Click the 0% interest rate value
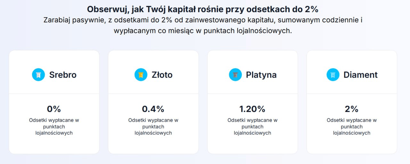 tap(54, 109)
